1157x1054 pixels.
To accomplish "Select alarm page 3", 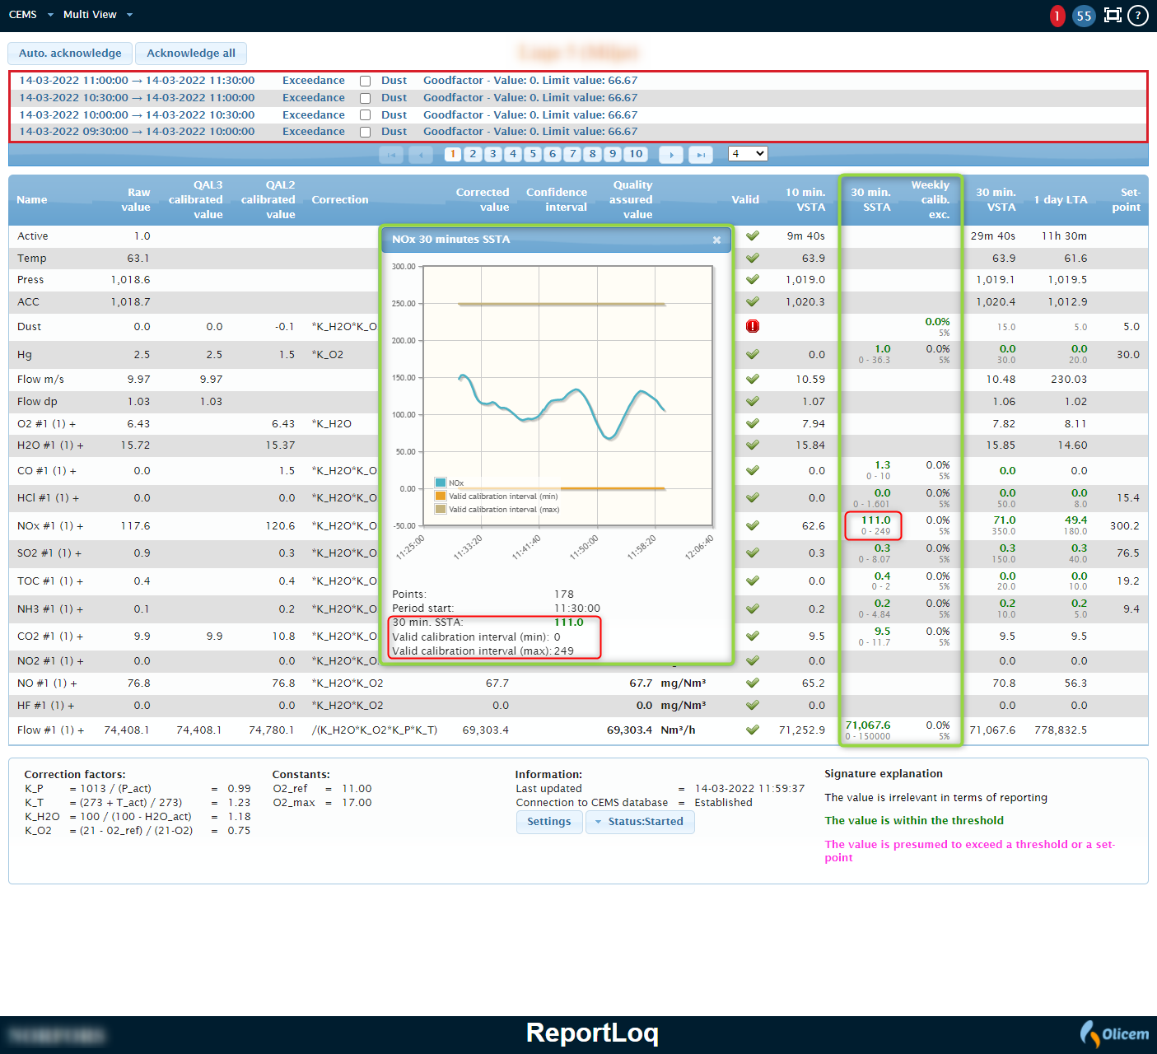I will click(493, 154).
